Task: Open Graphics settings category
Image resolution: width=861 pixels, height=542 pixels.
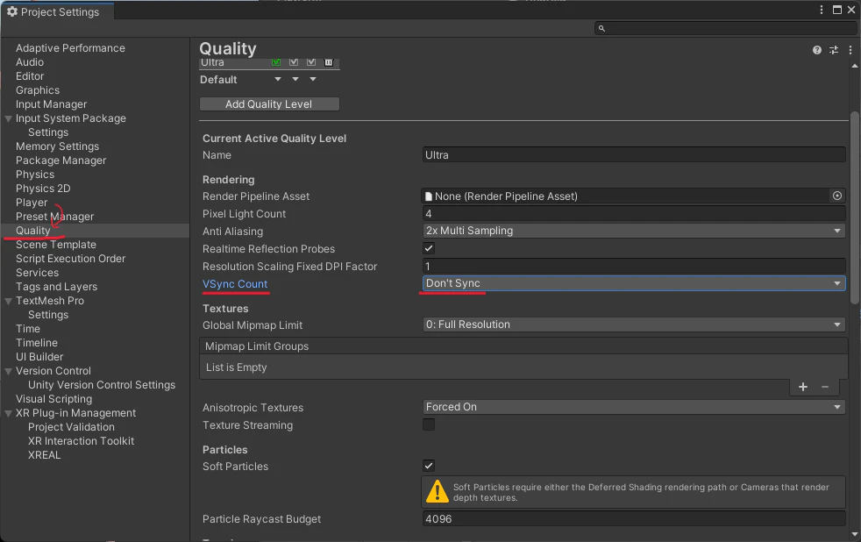Action: [38, 90]
